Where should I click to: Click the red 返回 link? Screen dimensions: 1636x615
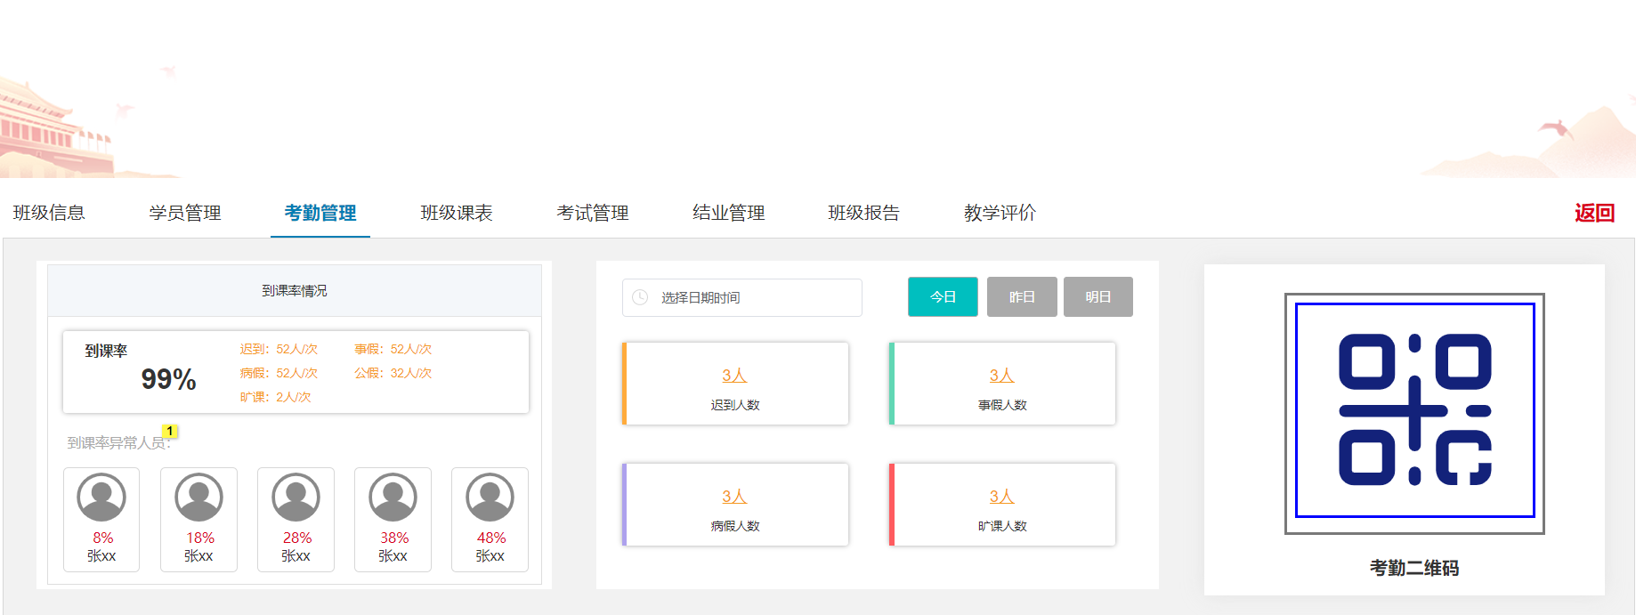pos(1593,213)
